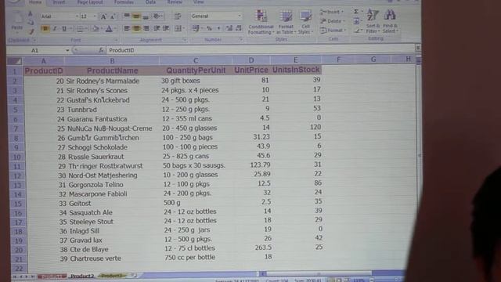Image resolution: width=501 pixels, height=282 pixels.
Task: Click the Decrease Font Size icon
Action: tap(113, 16)
